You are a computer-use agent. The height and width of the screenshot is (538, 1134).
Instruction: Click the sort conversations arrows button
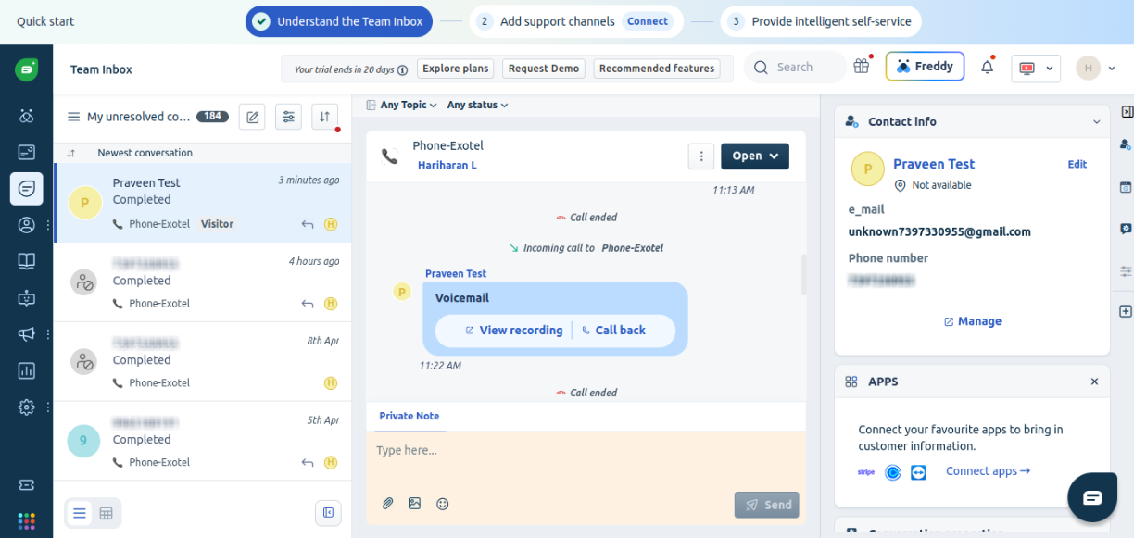[324, 117]
